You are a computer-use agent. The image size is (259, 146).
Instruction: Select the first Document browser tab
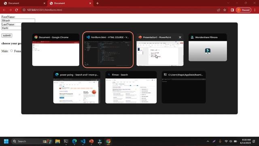click(x=24, y=3)
